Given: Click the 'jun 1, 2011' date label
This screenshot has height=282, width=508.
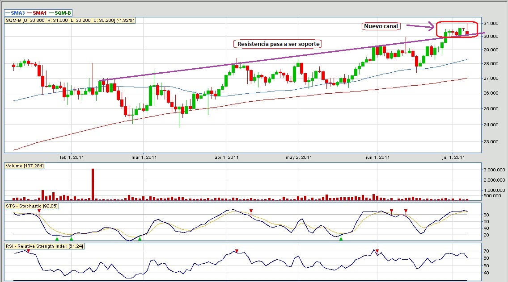Looking at the screenshot, I should click(x=378, y=157).
